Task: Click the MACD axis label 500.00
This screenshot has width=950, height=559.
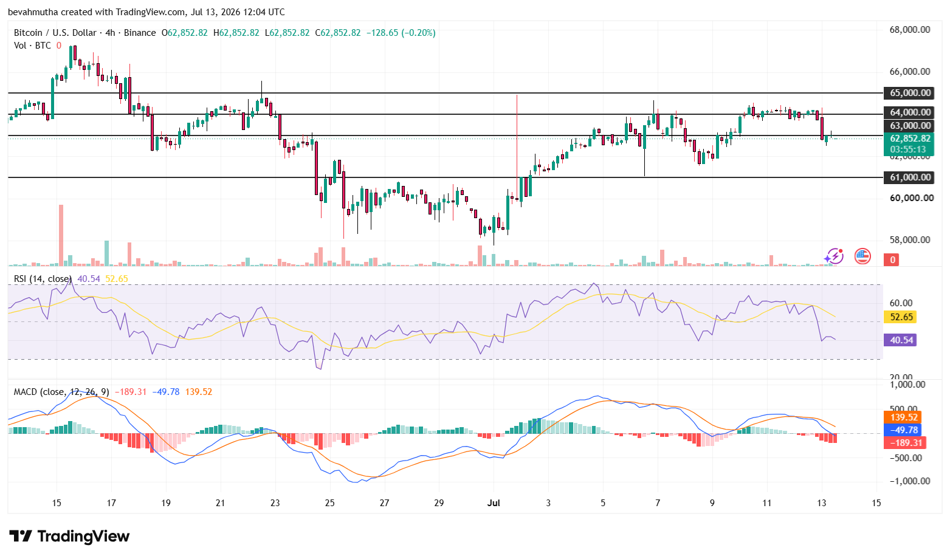Action: click(x=904, y=410)
